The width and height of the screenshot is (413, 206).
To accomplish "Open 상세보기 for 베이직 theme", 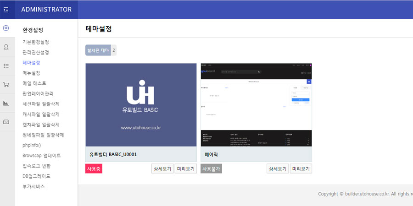I will coord(278,168).
